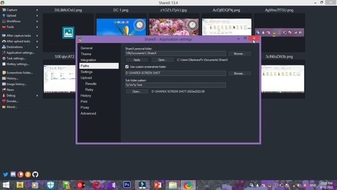Click the Task settings gear icon
The height and width of the screenshot is (190, 337).
click(x=4, y=59)
